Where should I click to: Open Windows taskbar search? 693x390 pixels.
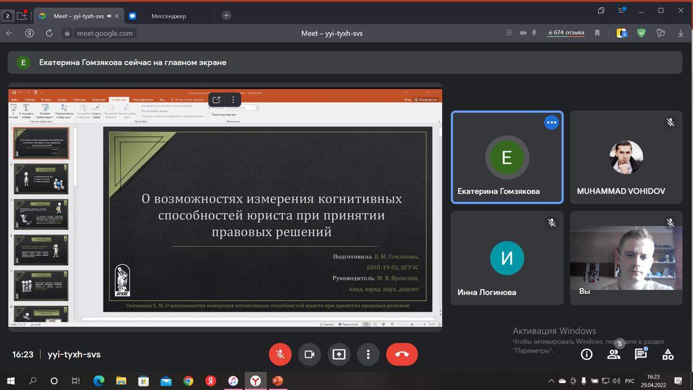(32, 381)
